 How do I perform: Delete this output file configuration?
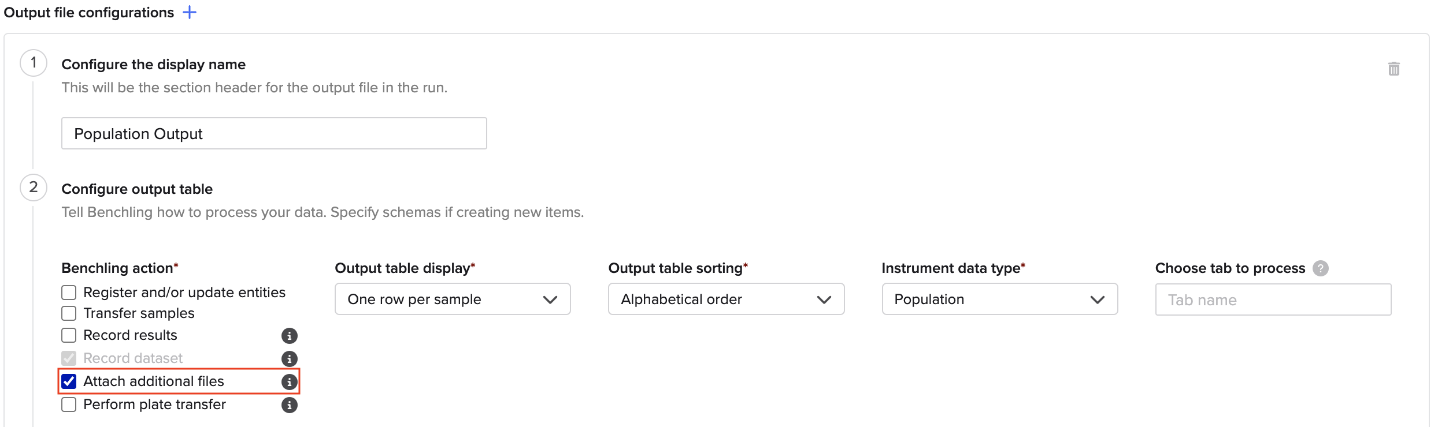tap(1393, 69)
